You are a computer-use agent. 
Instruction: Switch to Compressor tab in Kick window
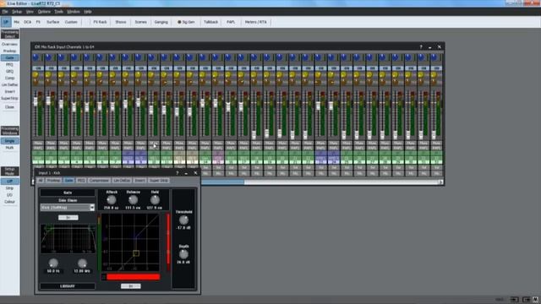[x=99, y=181]
